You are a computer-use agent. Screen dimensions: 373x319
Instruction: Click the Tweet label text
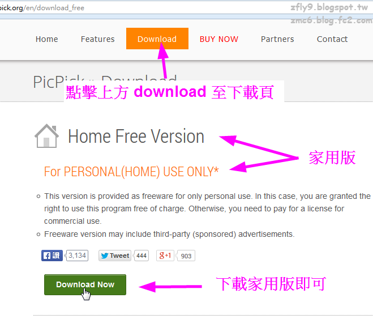click(119, 256)
